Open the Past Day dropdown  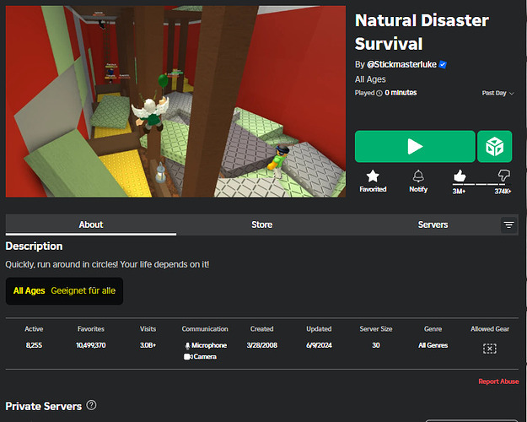pos(497,93)
